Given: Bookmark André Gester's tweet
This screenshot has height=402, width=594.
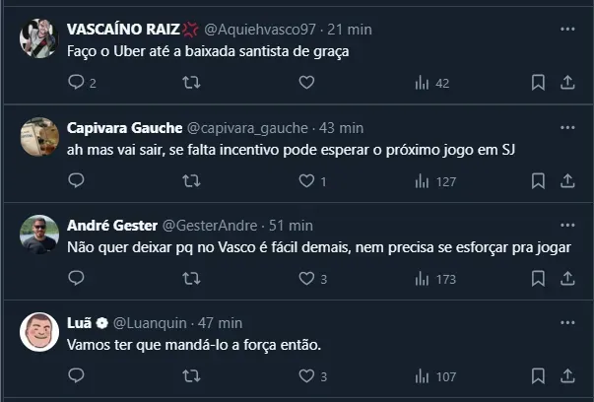Looking at the screenshot, I should tap(538, 279).
